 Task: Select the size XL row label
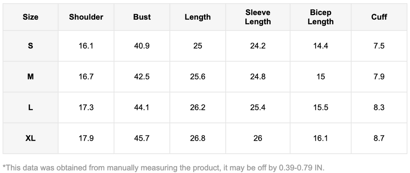click(x=30, y=138)
